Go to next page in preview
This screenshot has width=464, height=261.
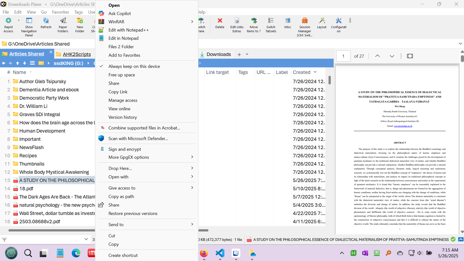pyautogui.click(x=392, y=56)
